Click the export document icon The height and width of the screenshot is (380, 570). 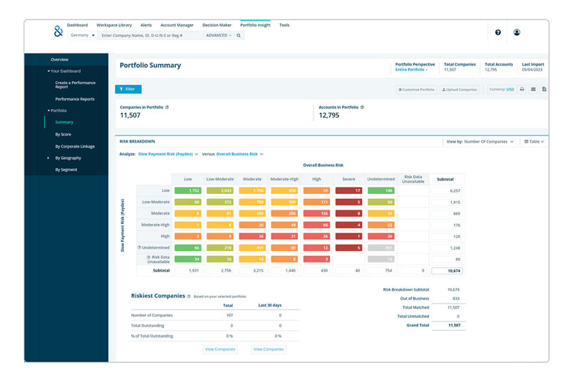pos(544,90)
